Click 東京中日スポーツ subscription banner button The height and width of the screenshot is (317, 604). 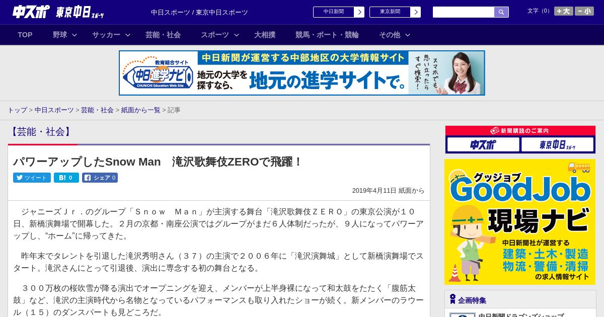point(557,145)
